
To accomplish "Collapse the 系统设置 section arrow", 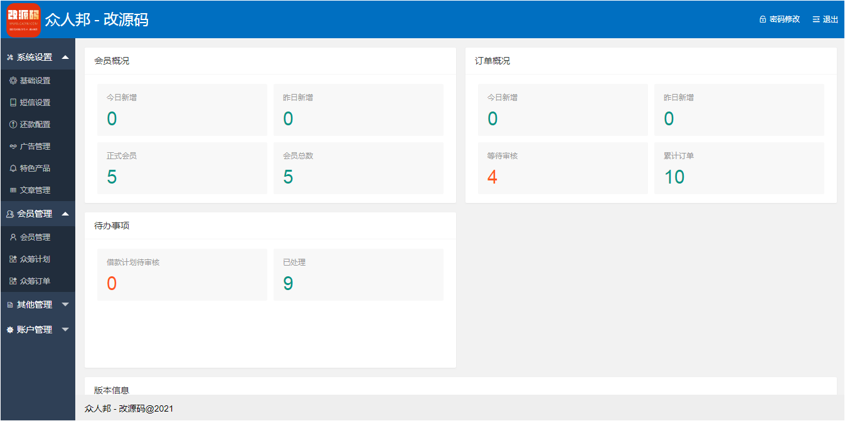I will click(65, 57).
